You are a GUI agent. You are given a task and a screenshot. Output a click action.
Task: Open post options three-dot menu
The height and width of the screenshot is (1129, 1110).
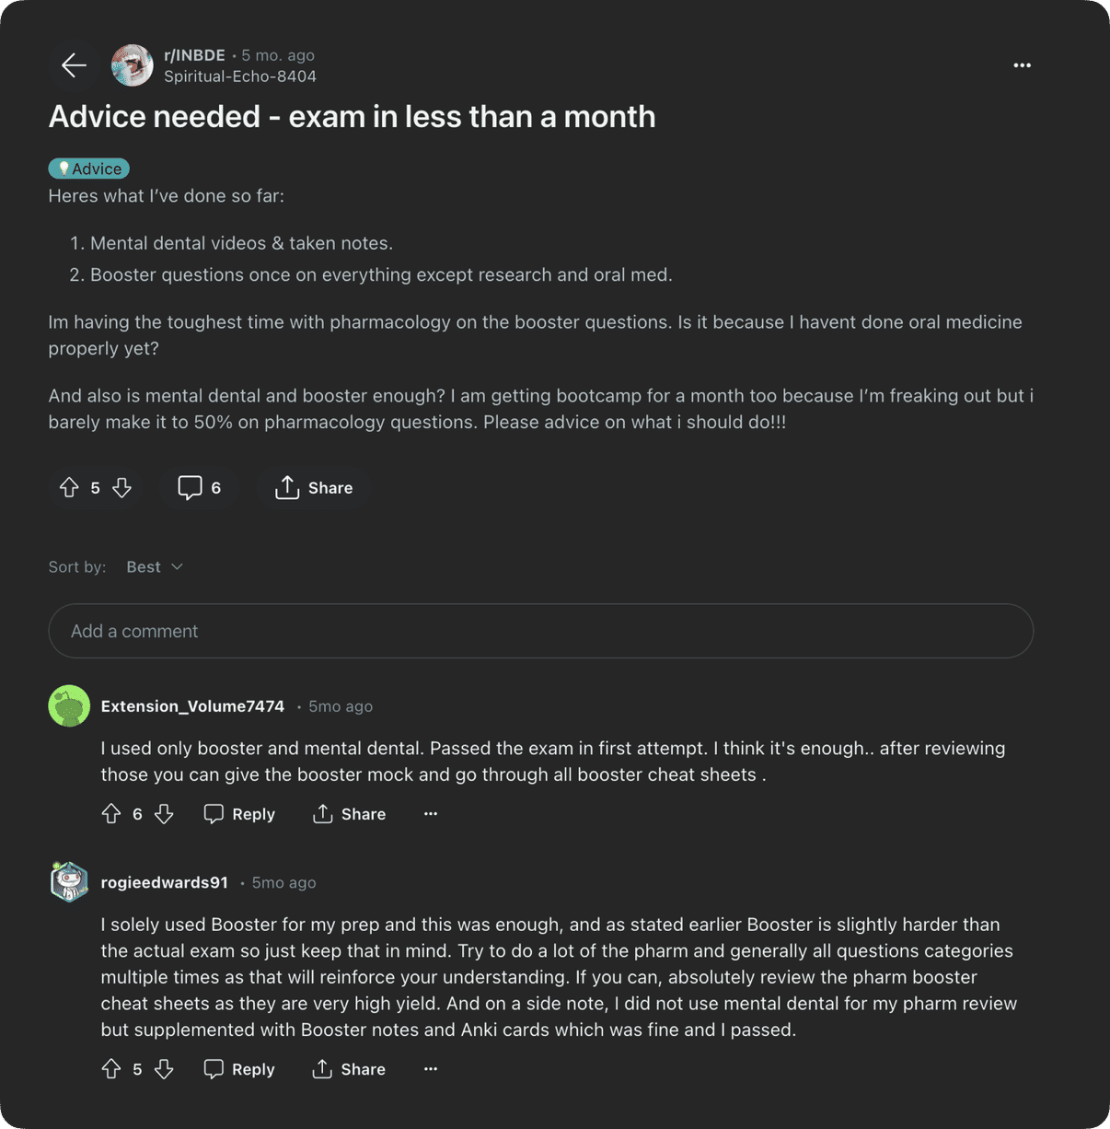click(1022, 65)
